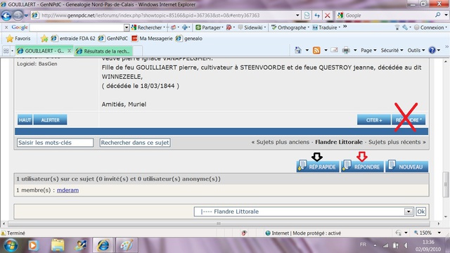Open the Help question mark icon
This screenshot has width=450, height=253.
[x=432, y=51]
